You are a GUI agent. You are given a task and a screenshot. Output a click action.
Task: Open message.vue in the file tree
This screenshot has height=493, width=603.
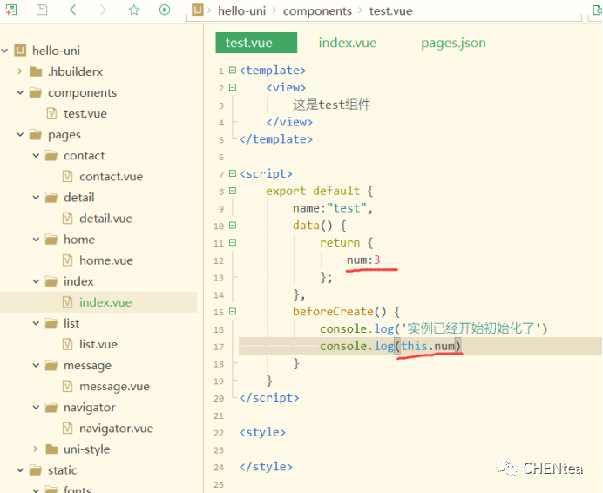[114, 387]
